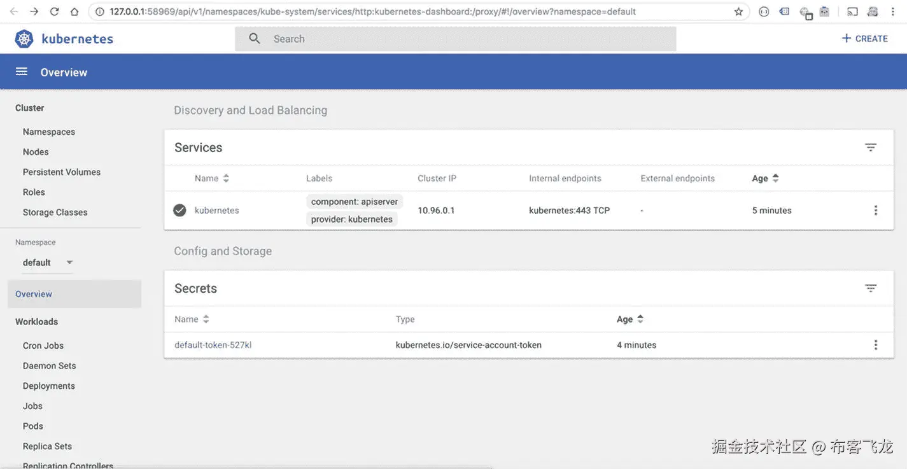Click secret type 'kubernetes.io/service-account-token'
907x469 pixels.
(x=468, y=345)
